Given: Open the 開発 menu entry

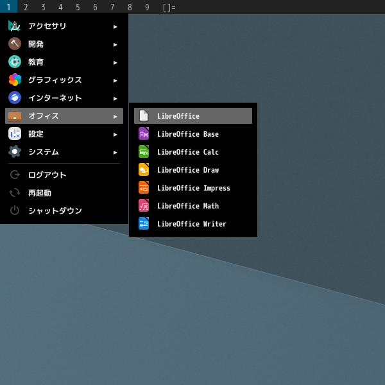Looking at the screenshot, I should 64,44.
